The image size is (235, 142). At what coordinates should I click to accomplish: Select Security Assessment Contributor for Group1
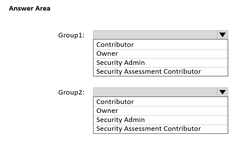click(x=161, y=72)
